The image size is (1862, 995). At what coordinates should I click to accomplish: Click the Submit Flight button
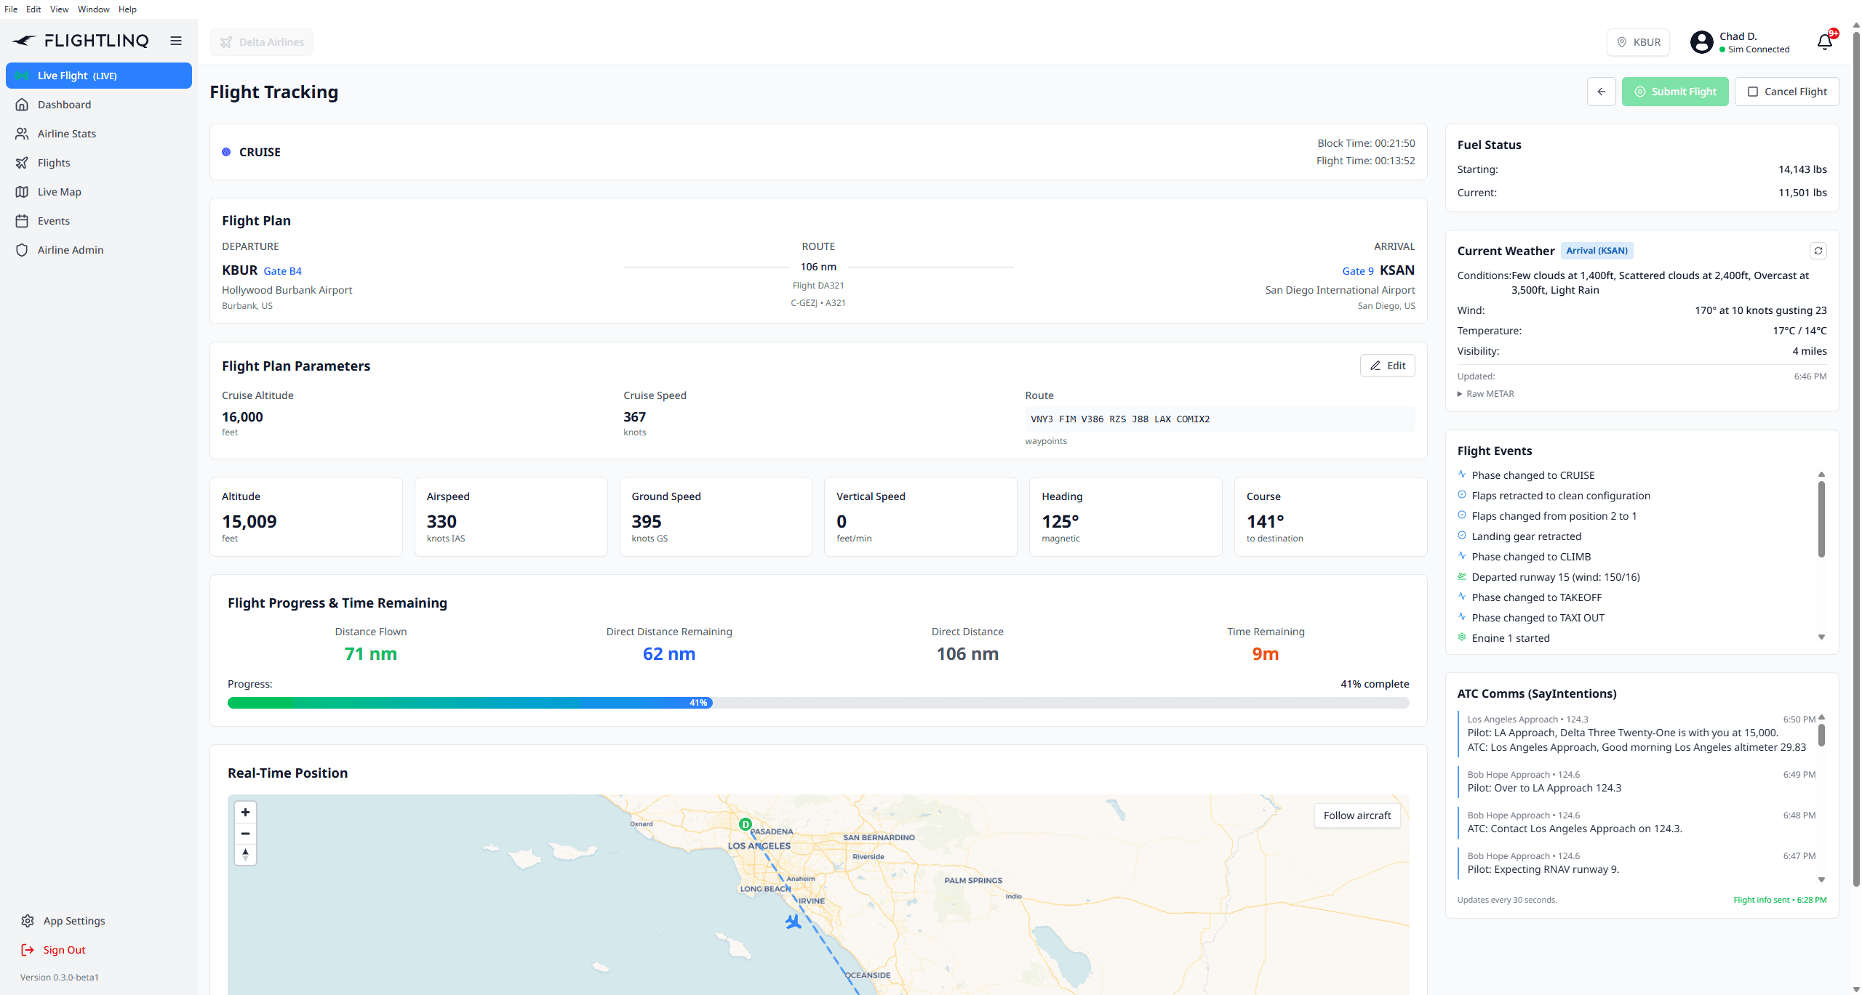coord(1675,91)
